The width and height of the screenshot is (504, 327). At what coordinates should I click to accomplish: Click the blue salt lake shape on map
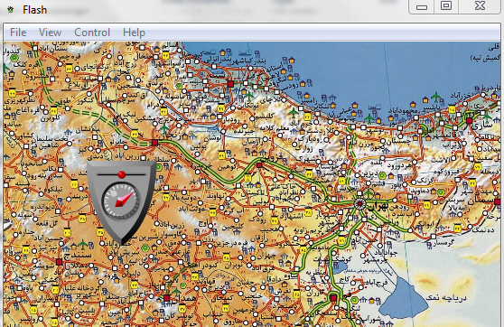(x=403, y=299)
